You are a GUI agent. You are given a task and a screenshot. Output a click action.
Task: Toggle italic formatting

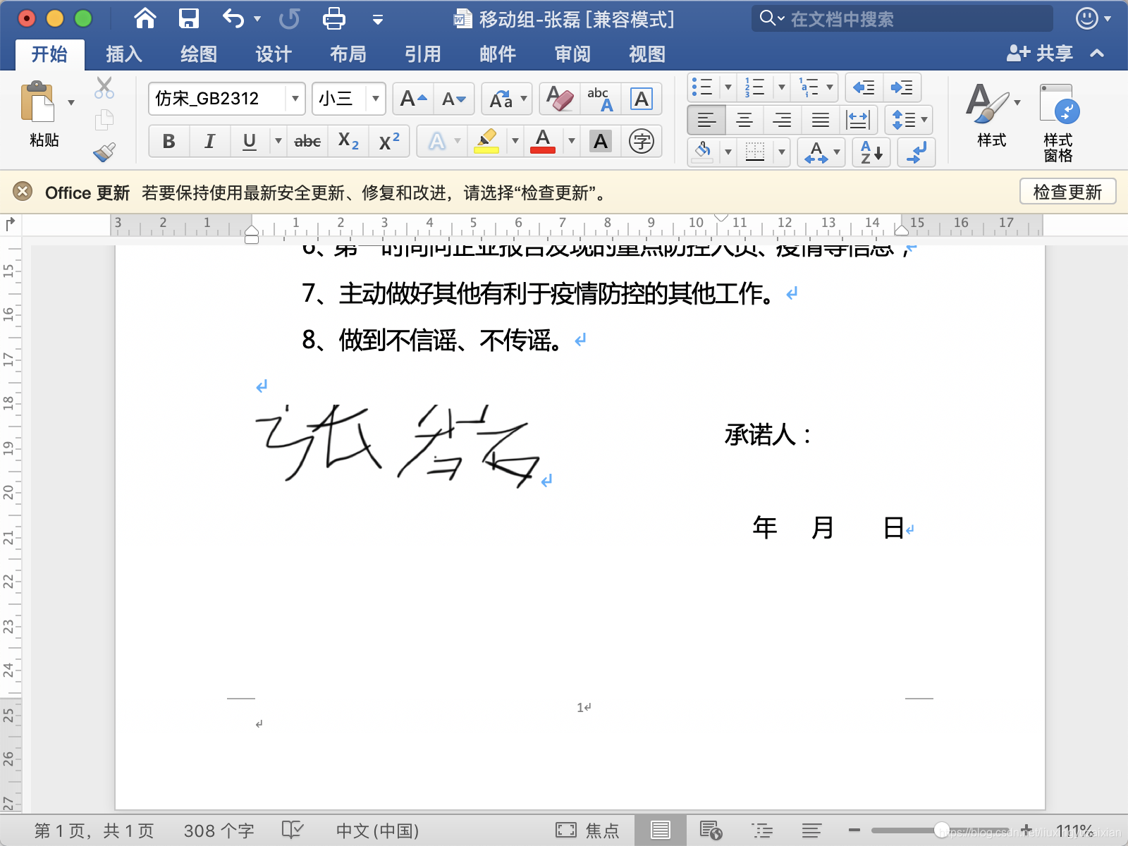(209, 141)
